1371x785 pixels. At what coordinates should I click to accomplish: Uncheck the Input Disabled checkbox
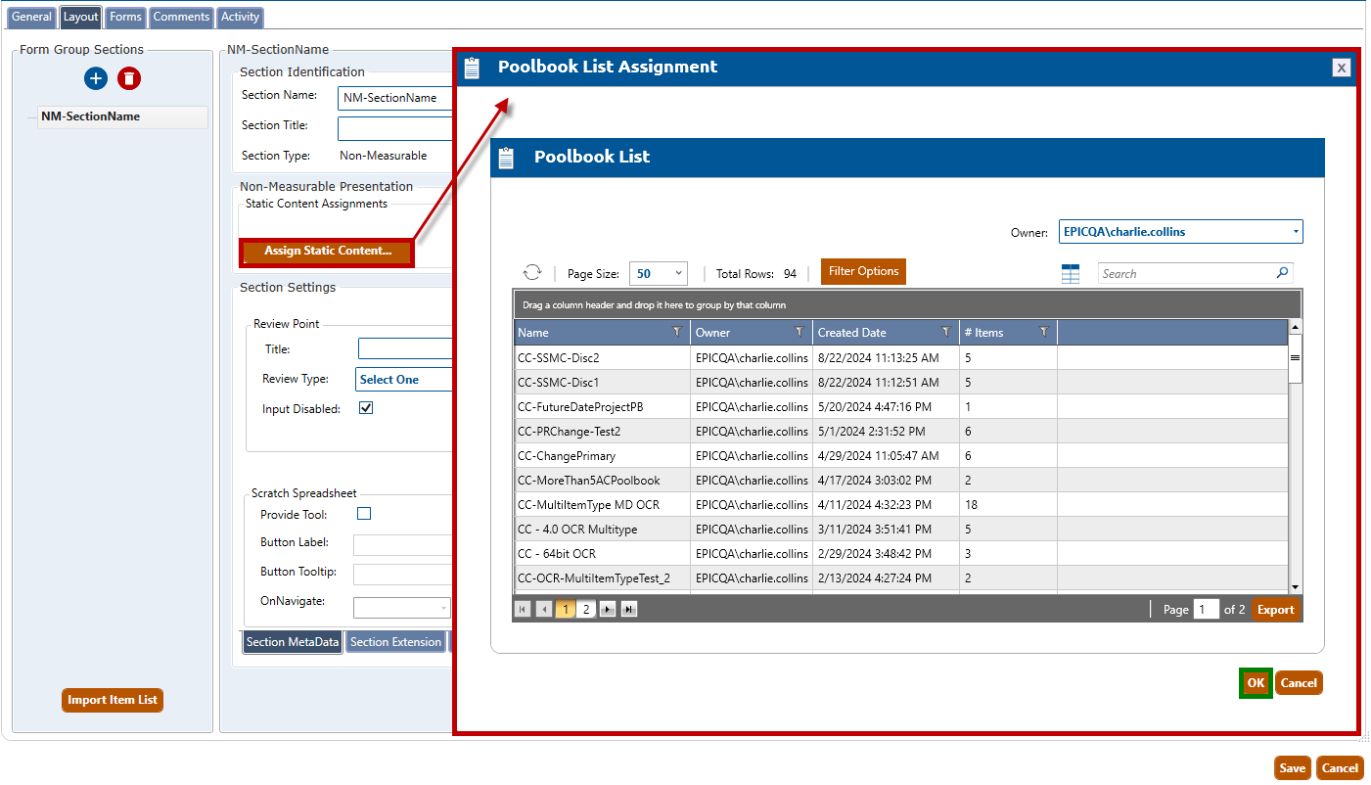[x=366, y=408]
